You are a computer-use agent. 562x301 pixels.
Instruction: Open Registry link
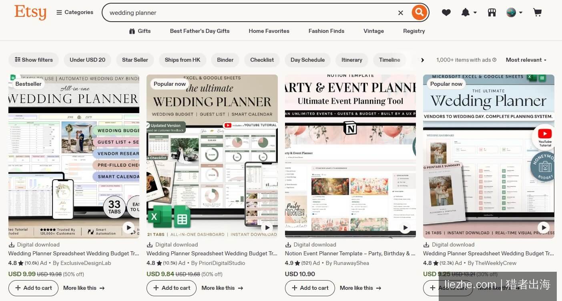click(x=414, y=31)
